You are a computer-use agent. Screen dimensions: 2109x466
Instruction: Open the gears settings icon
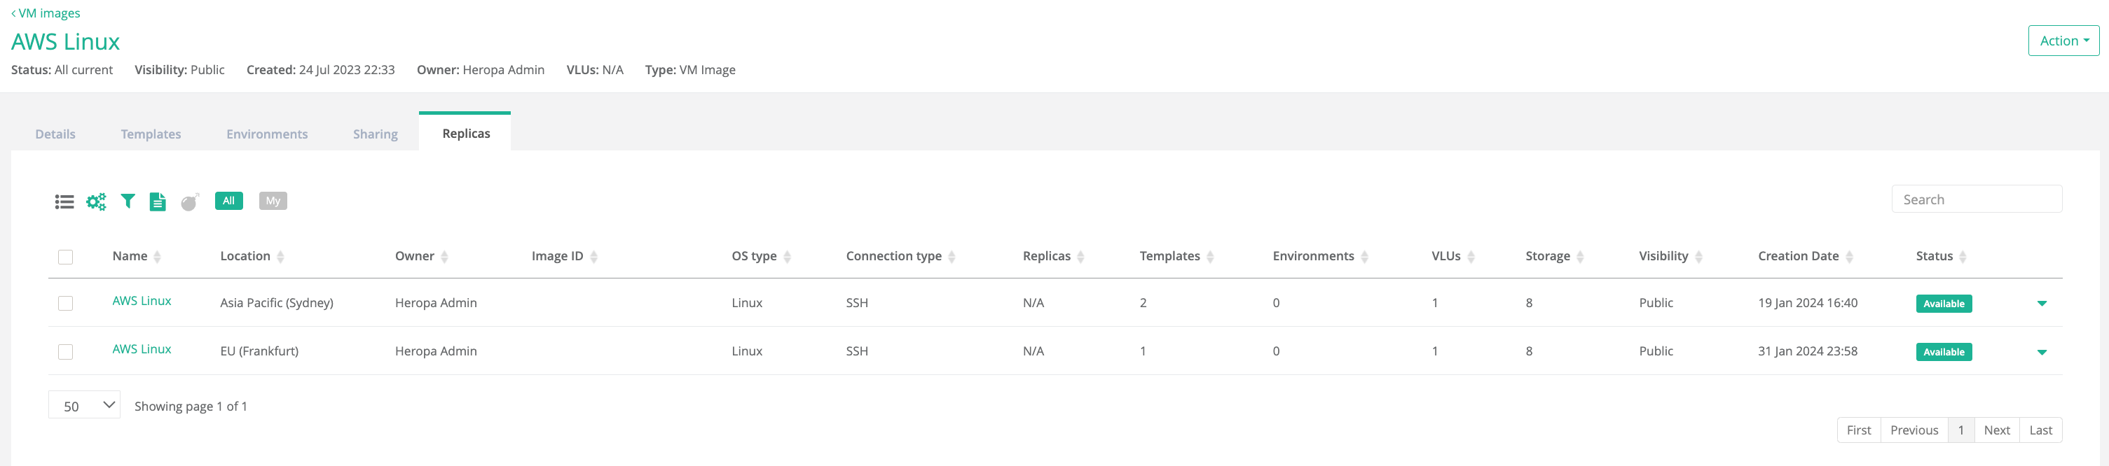click(x=96, y=201)
